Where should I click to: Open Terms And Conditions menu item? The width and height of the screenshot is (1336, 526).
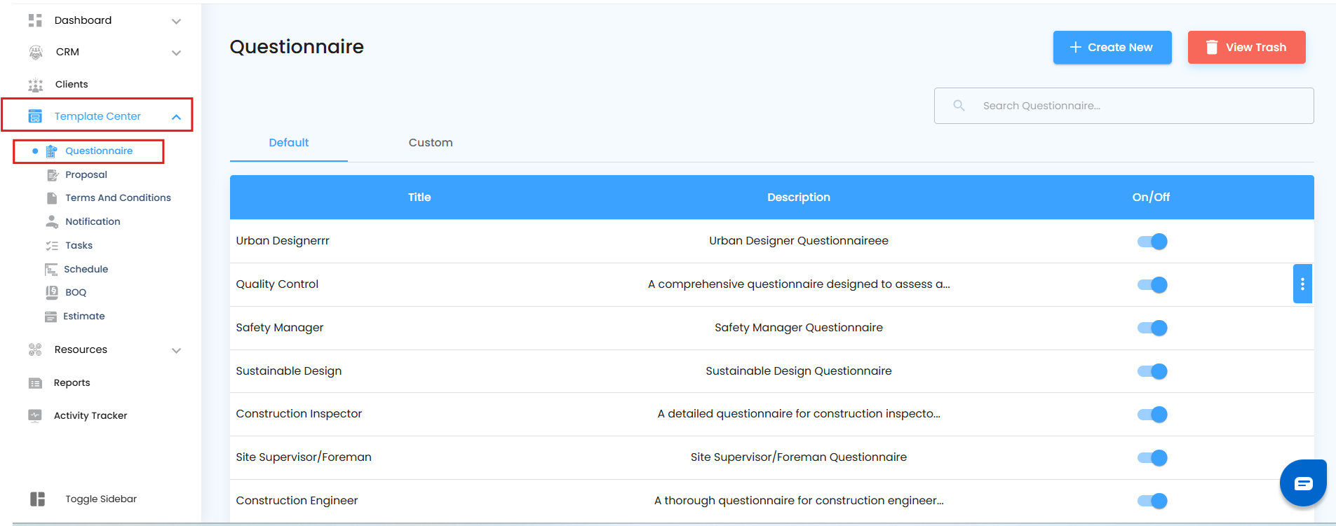pyautogui.click(x=118, y=198)
